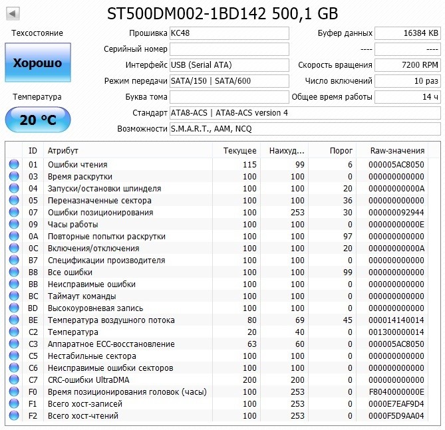Open the Хорошо health status button
445x430 pixels.
pos(38,62)
